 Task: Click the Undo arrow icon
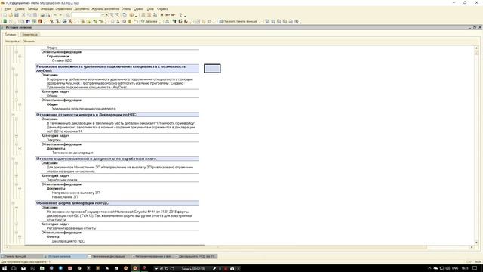pos(55,15)
